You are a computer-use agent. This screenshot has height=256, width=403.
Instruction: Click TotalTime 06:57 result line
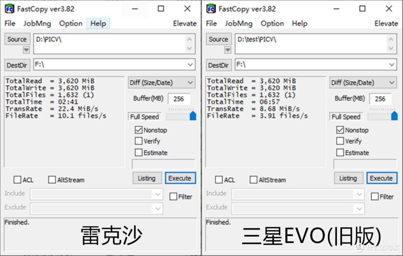point(243,102)
